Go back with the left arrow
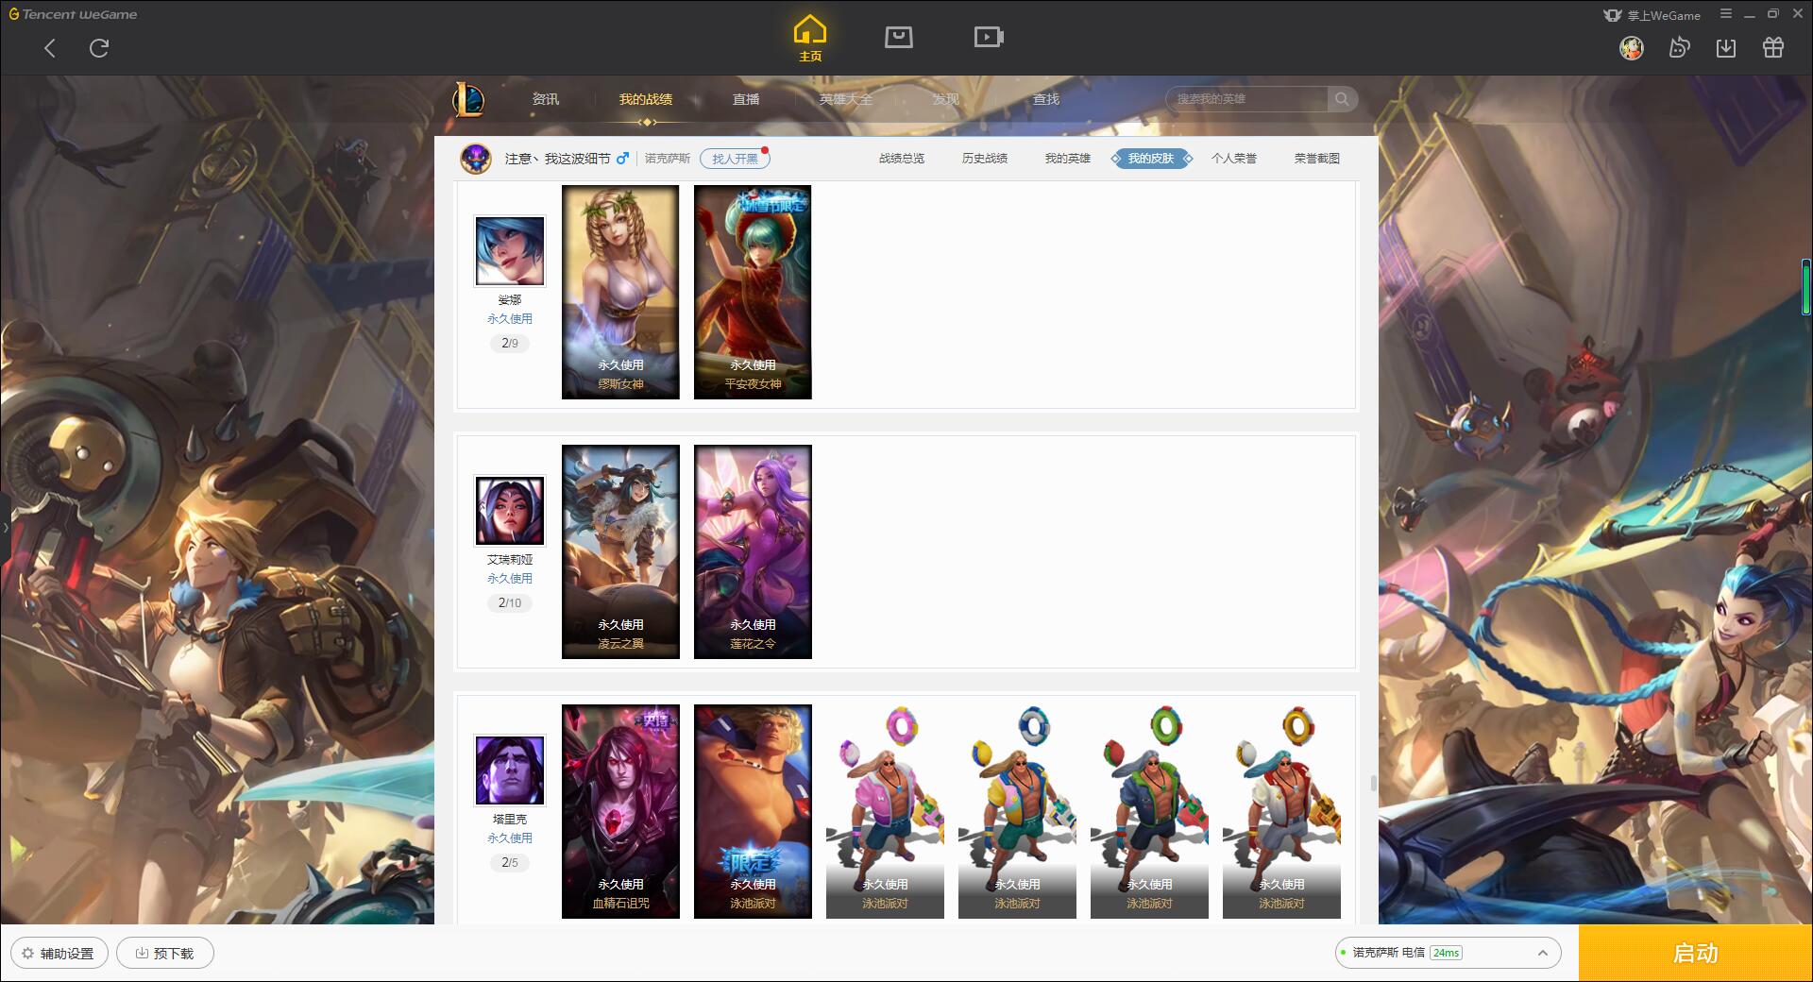This screenshot has width=1813, height=982. click(x=50, y=48)
